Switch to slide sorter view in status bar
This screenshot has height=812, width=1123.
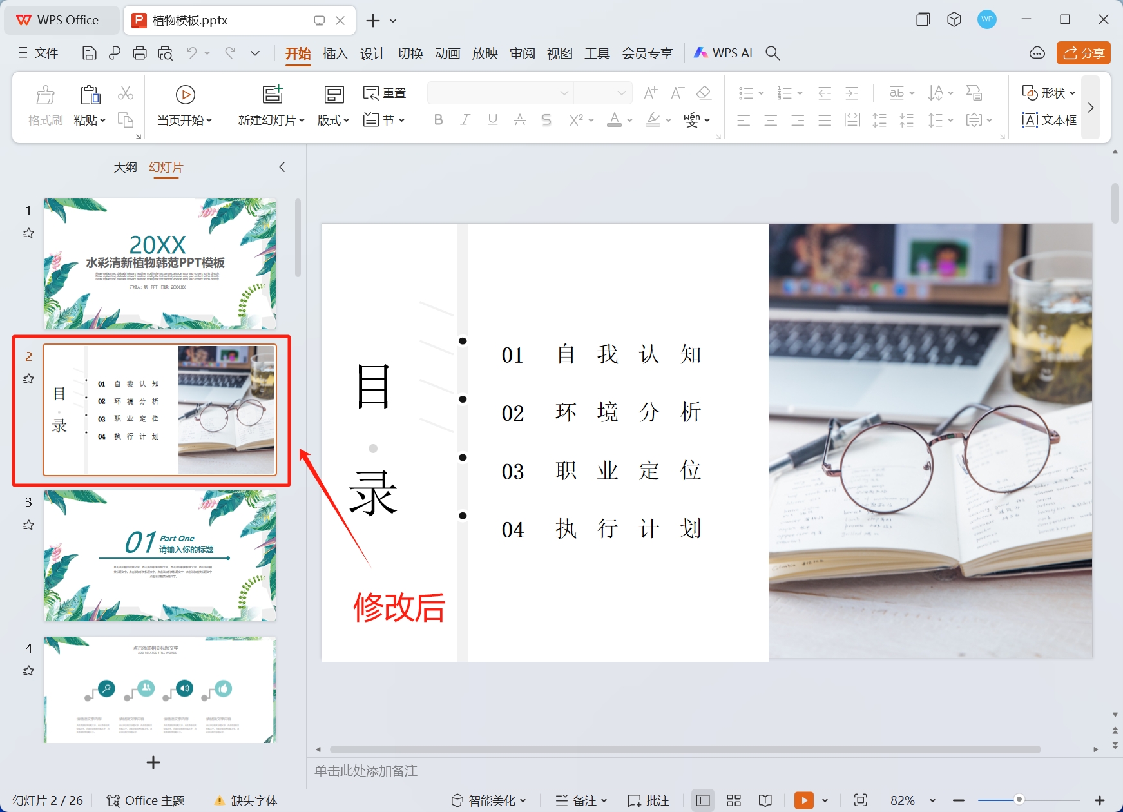733,800
